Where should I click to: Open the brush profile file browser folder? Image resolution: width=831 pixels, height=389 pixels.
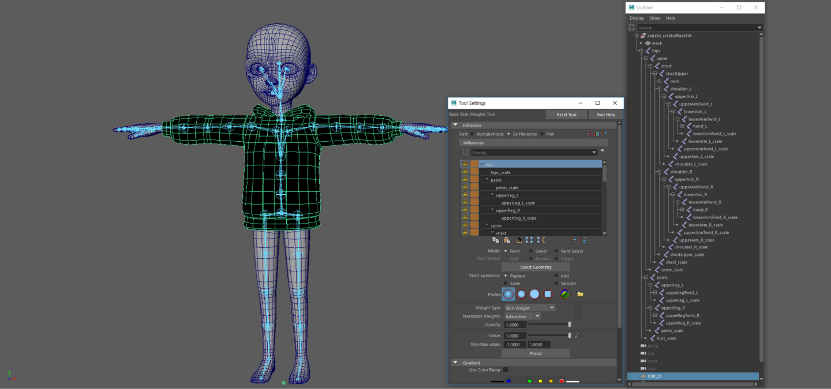580,294
